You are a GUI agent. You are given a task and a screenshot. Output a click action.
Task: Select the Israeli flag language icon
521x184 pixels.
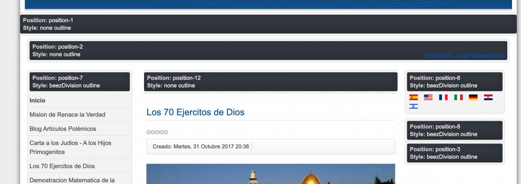(413, 106)
